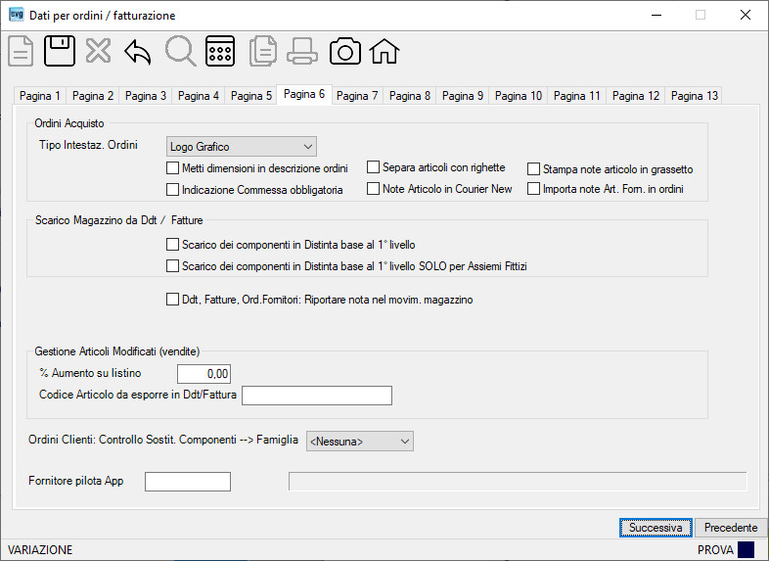Toggle Stampa note articolo in grassetto
Screen dimensions: 769x561
coord(533,169)
